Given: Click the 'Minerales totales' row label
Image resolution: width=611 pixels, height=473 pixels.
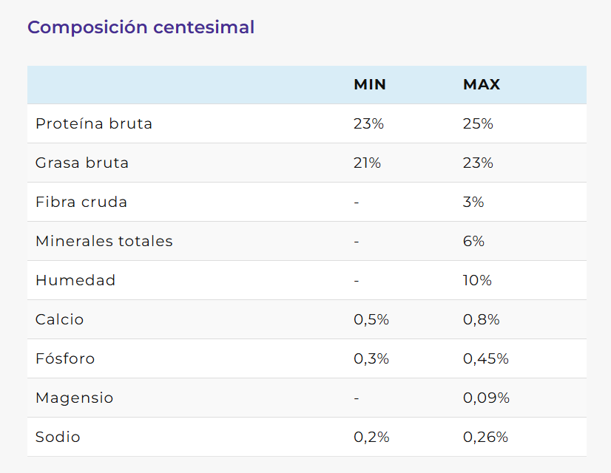Looking at the screenshot, I should [x=104, y=241].
